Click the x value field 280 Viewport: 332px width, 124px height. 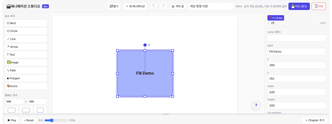tap(297, 65)
